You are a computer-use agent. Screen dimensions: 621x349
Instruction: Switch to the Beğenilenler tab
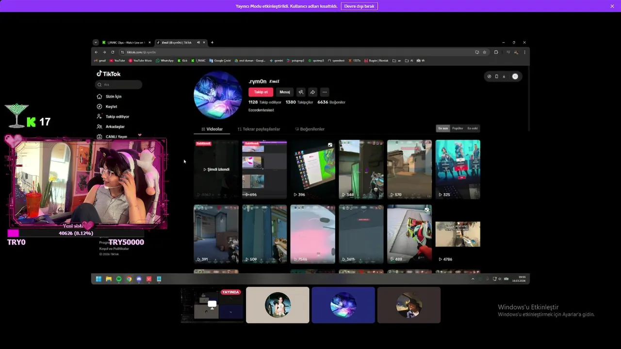(310, 129)
